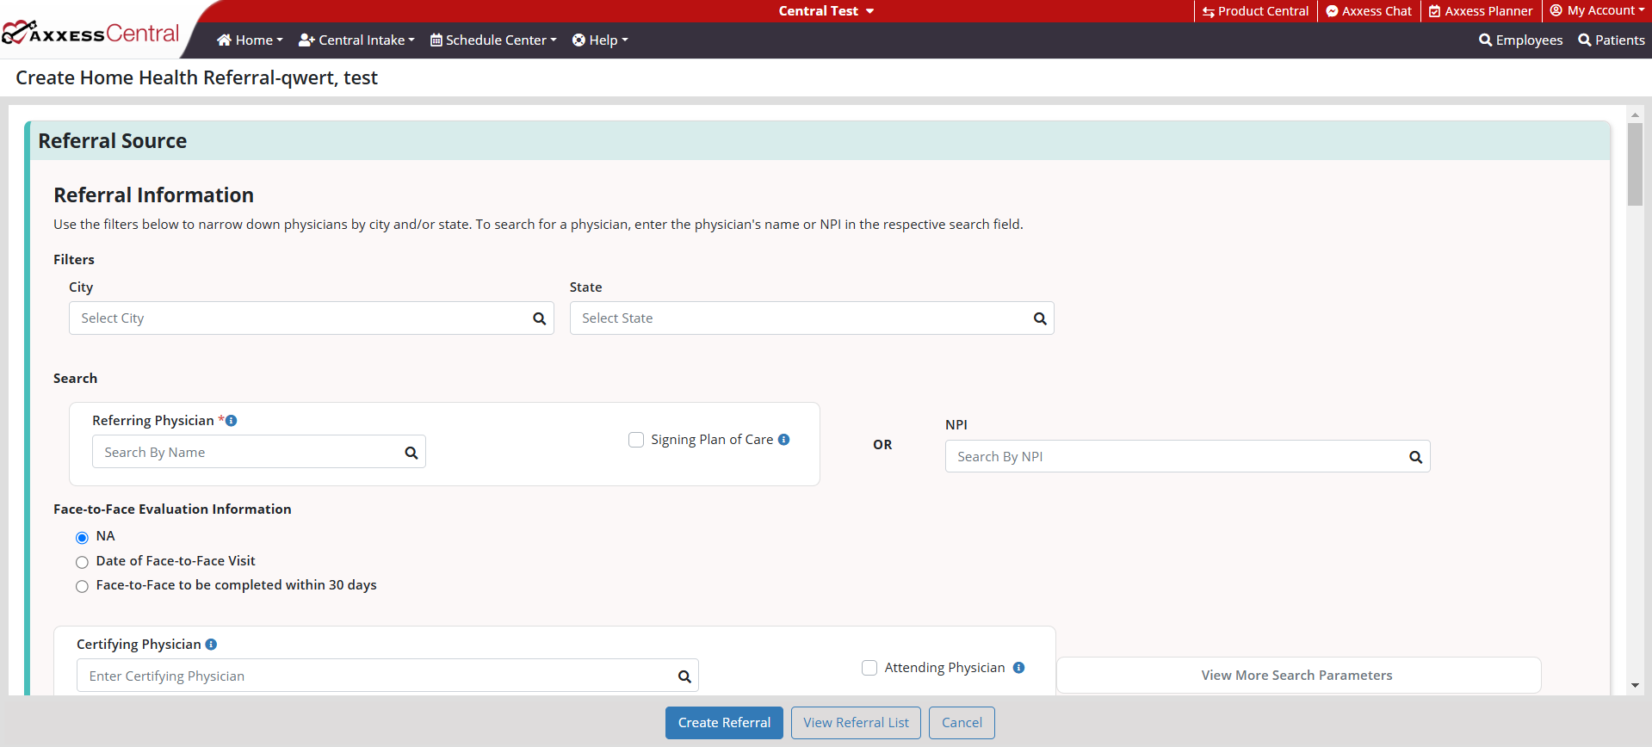Click the Help lifesaver icon
The image size is (1652, 747).
[x=579, y=40]
